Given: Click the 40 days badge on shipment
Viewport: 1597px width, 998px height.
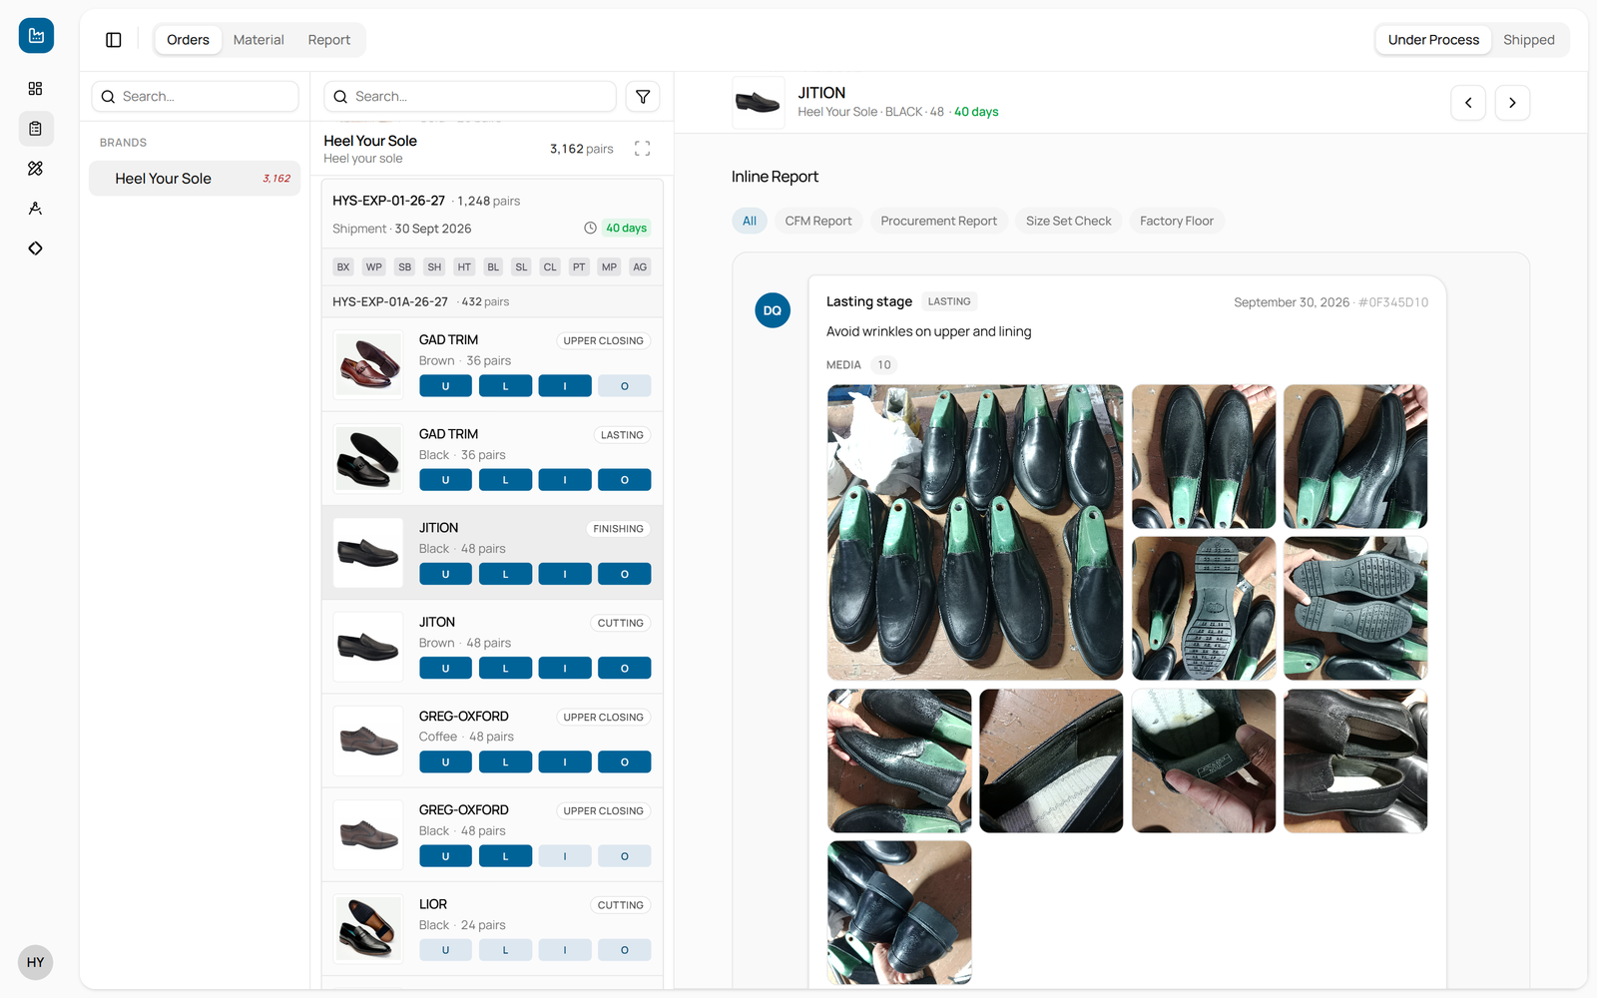Looking at the screenshot, I should click(627, 229).
